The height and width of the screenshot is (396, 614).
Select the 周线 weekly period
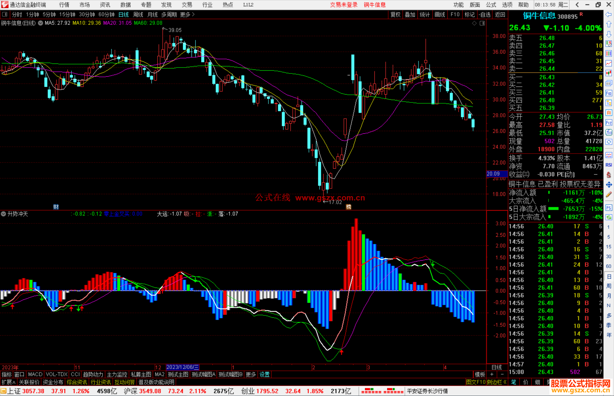click(x=138, y=14)
